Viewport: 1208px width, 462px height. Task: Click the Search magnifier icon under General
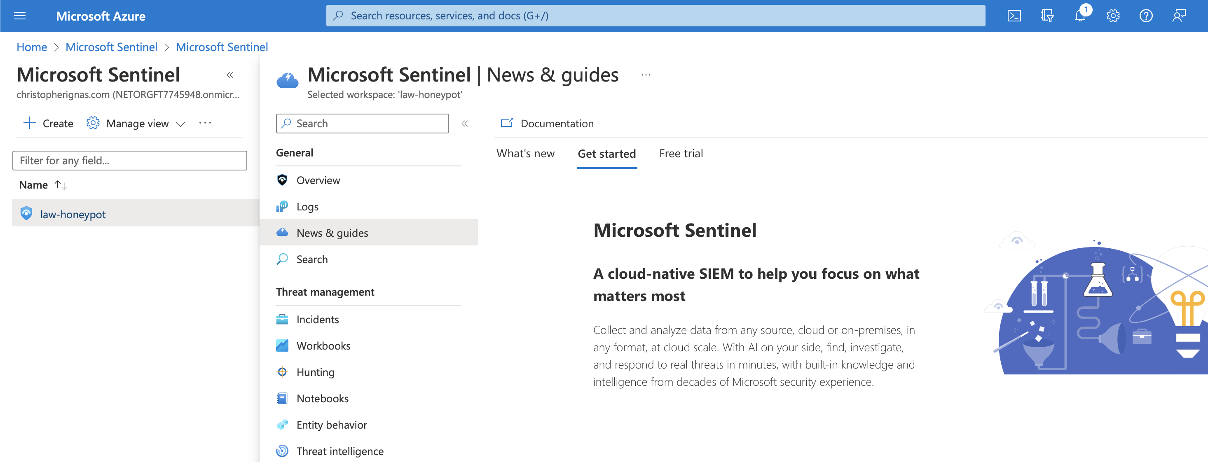[282, 259]
